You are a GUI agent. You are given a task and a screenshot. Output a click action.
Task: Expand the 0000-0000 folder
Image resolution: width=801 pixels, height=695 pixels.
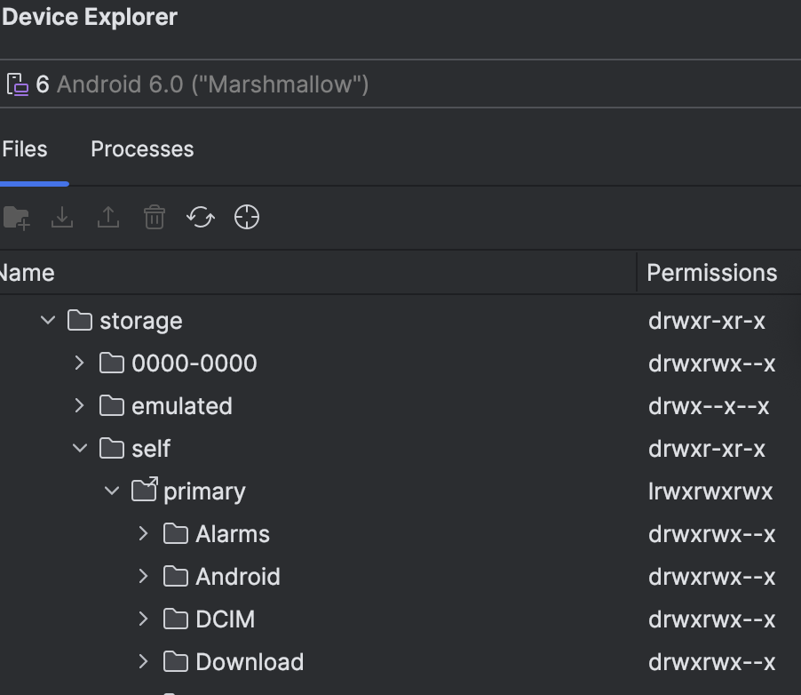tap(80, 363)
